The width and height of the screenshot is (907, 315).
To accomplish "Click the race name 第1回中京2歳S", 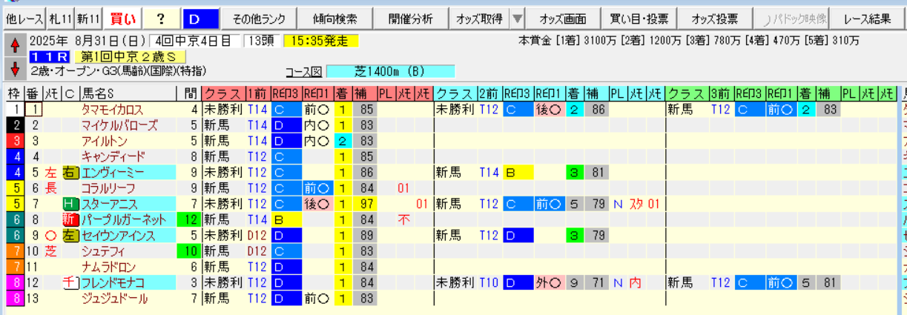I will point(129,56).
